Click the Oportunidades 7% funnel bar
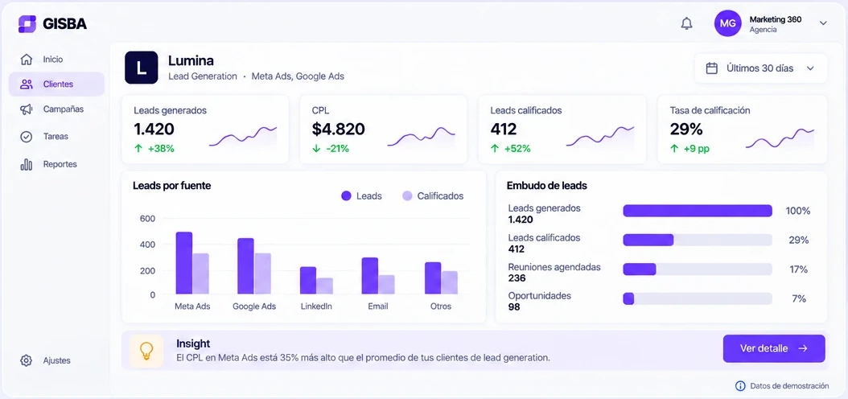 (628, 298)
